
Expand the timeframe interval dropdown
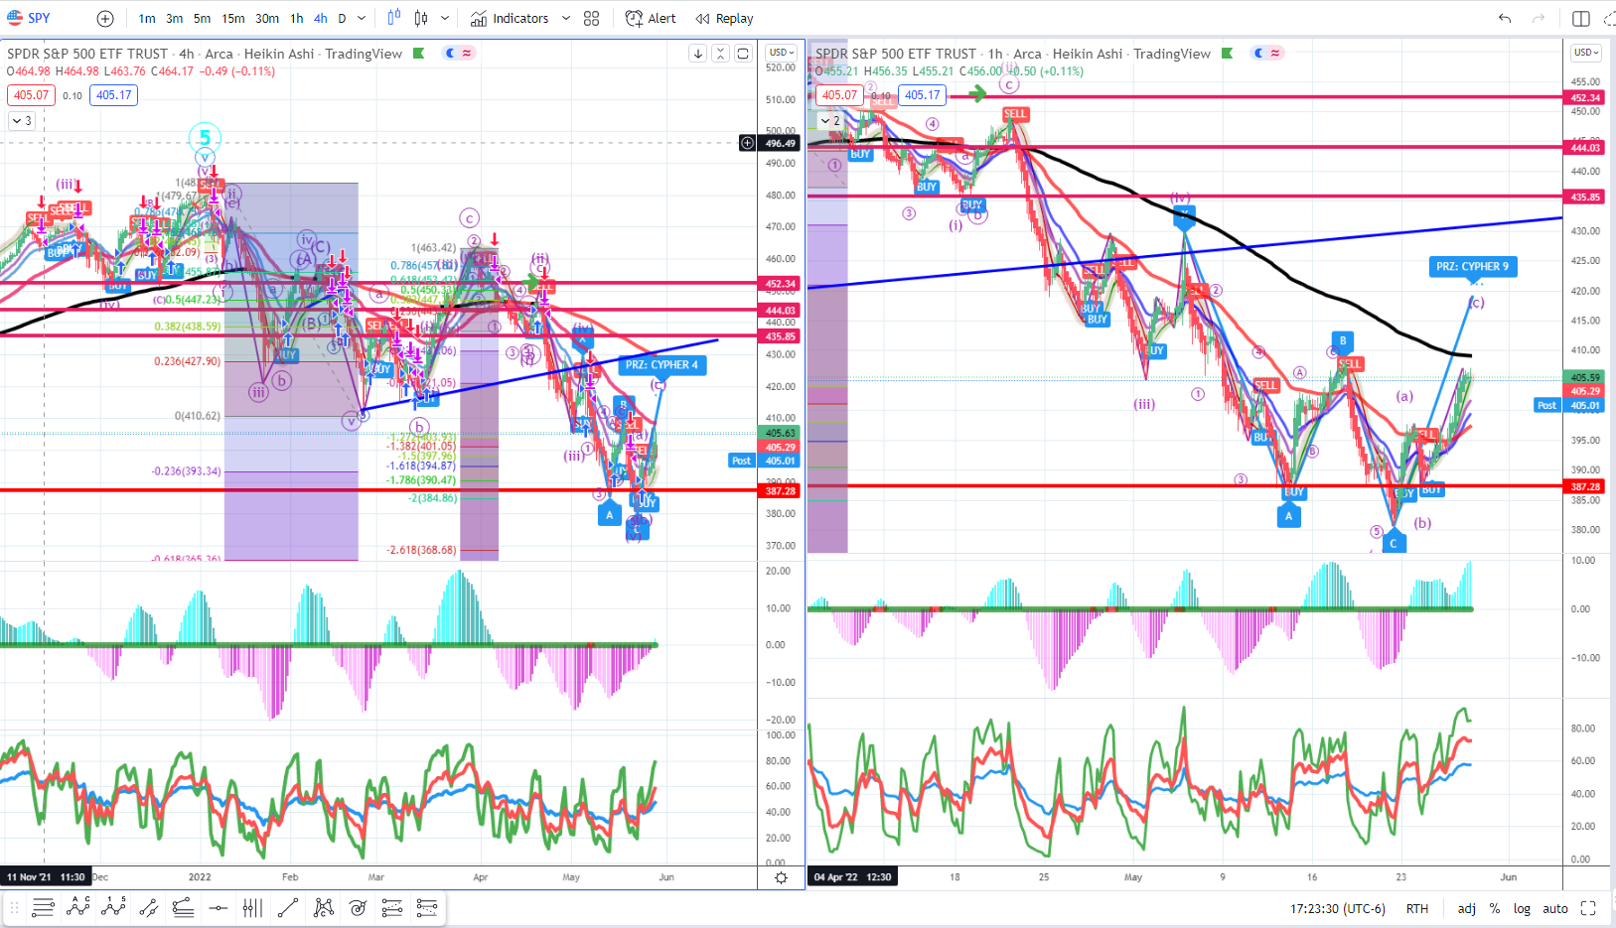click(x=362, y=18)
